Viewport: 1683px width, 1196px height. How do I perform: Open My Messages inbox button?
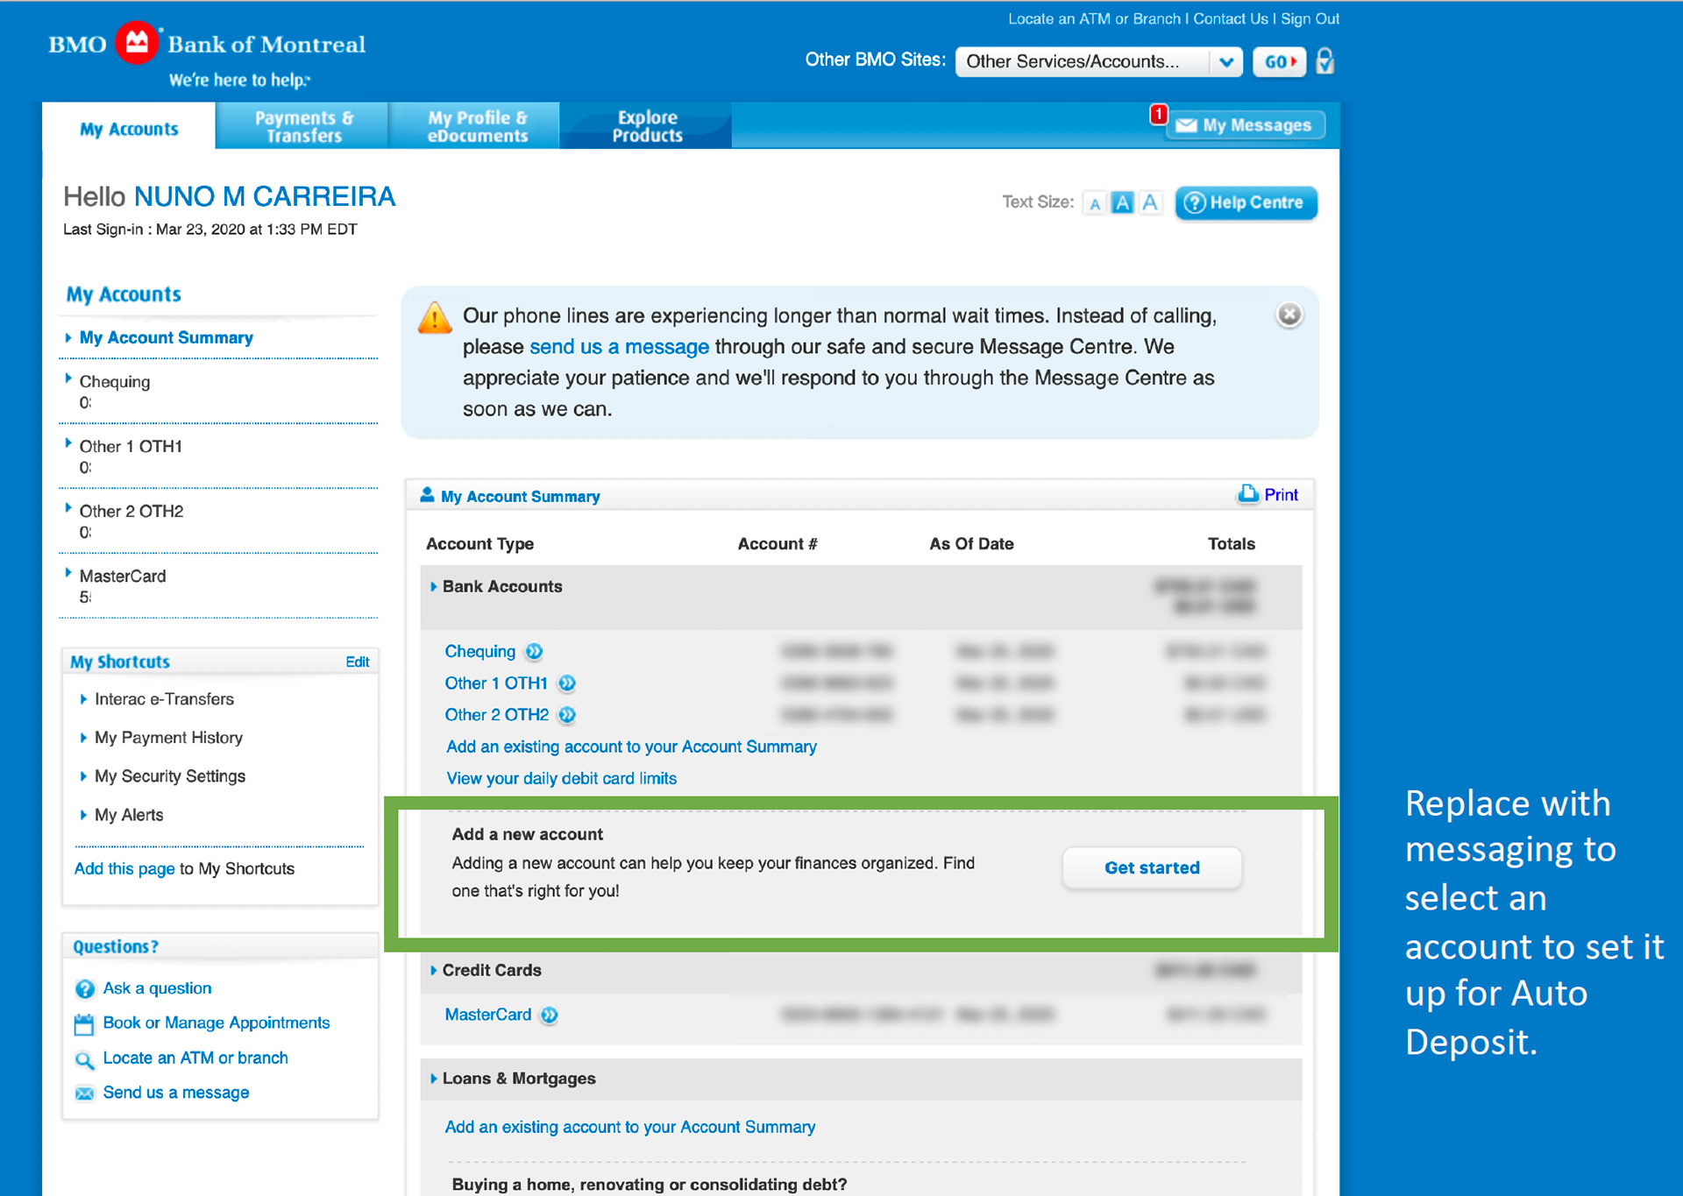click(x=1246, y=125)
